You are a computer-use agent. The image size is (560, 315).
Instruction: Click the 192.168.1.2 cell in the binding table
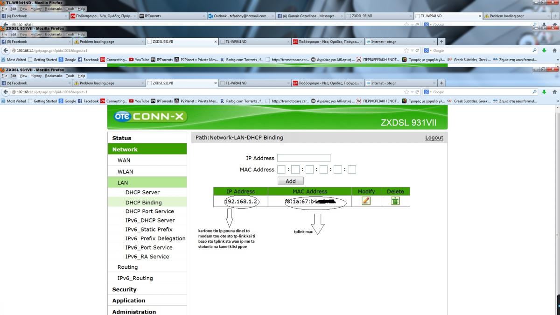tap(241, 201)
